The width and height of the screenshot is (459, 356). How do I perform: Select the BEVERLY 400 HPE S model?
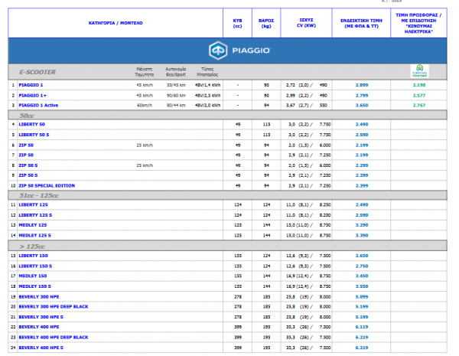(41, 348)
